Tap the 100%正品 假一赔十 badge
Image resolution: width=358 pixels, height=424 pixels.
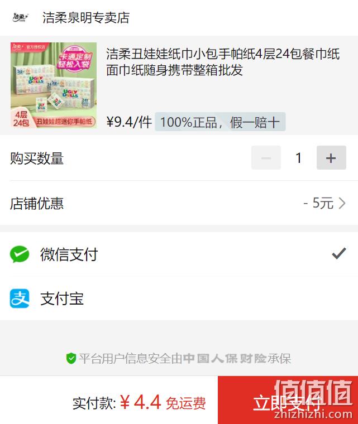click(220, 122)
